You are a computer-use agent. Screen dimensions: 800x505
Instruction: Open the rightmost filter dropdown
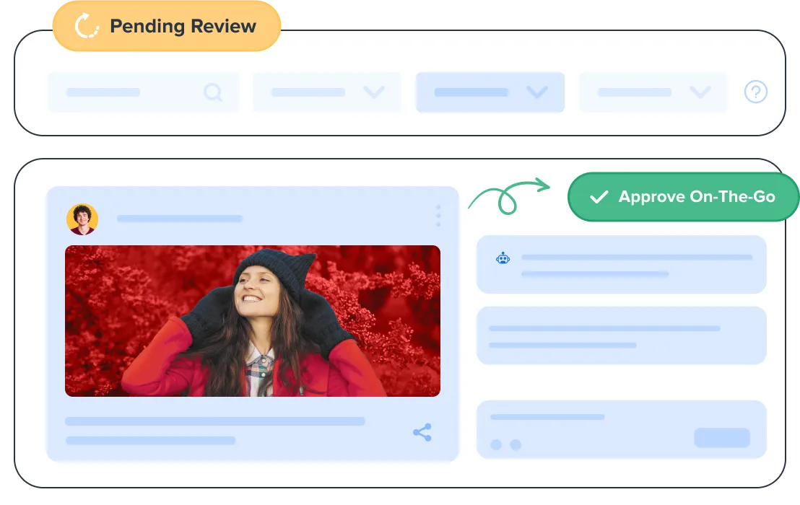(700, 92)
